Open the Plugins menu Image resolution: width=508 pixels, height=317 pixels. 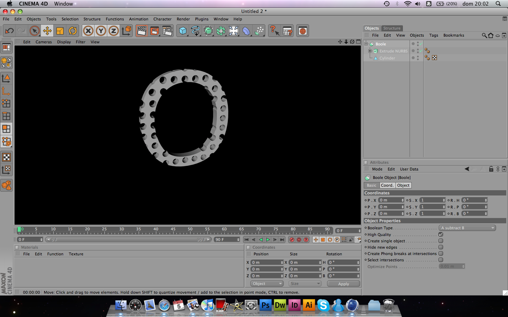point(202,19)
